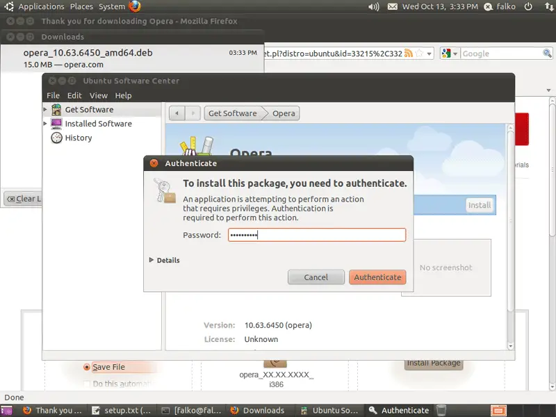Click the date and time clock
The image size is (556, 417).
[440, 6]
